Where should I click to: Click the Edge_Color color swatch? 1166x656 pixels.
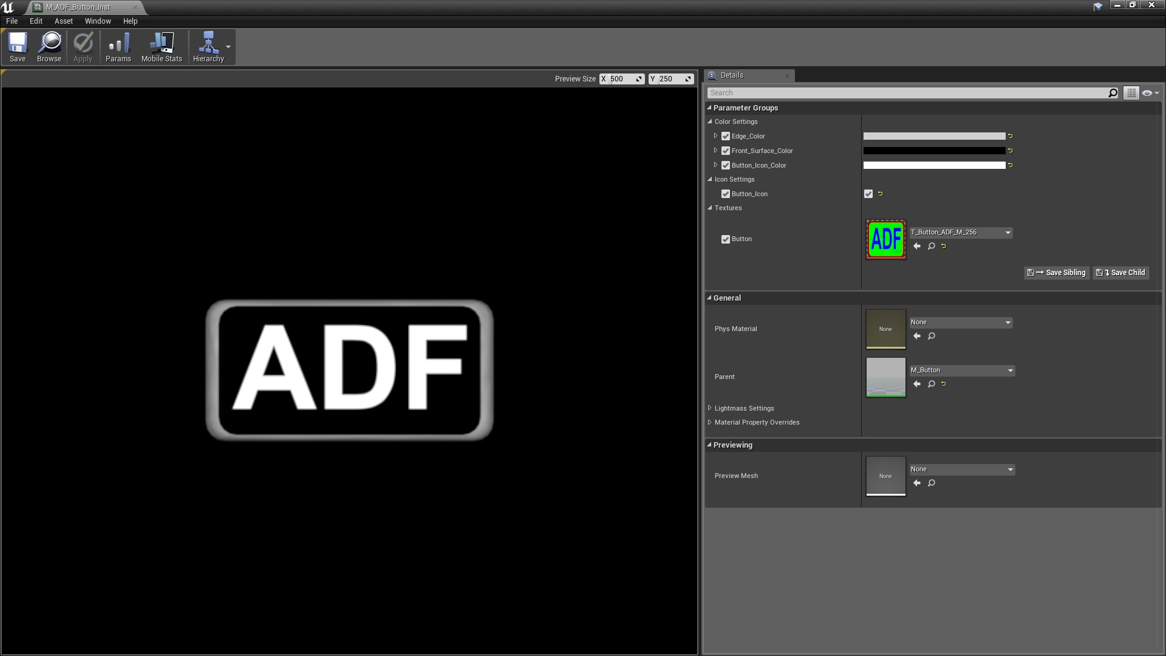pyautogui.click(x=933, y=136)
